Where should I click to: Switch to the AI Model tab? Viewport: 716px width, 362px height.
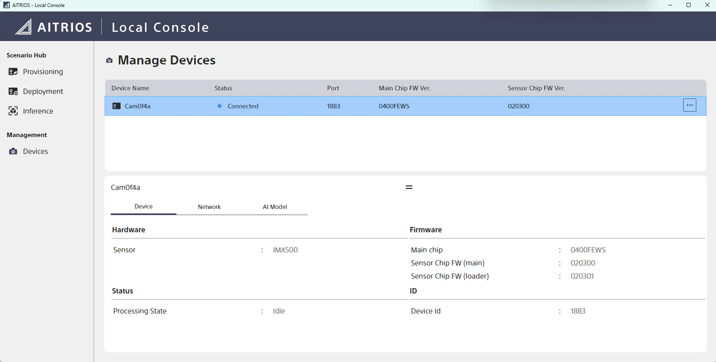click(x=275, y=207)
